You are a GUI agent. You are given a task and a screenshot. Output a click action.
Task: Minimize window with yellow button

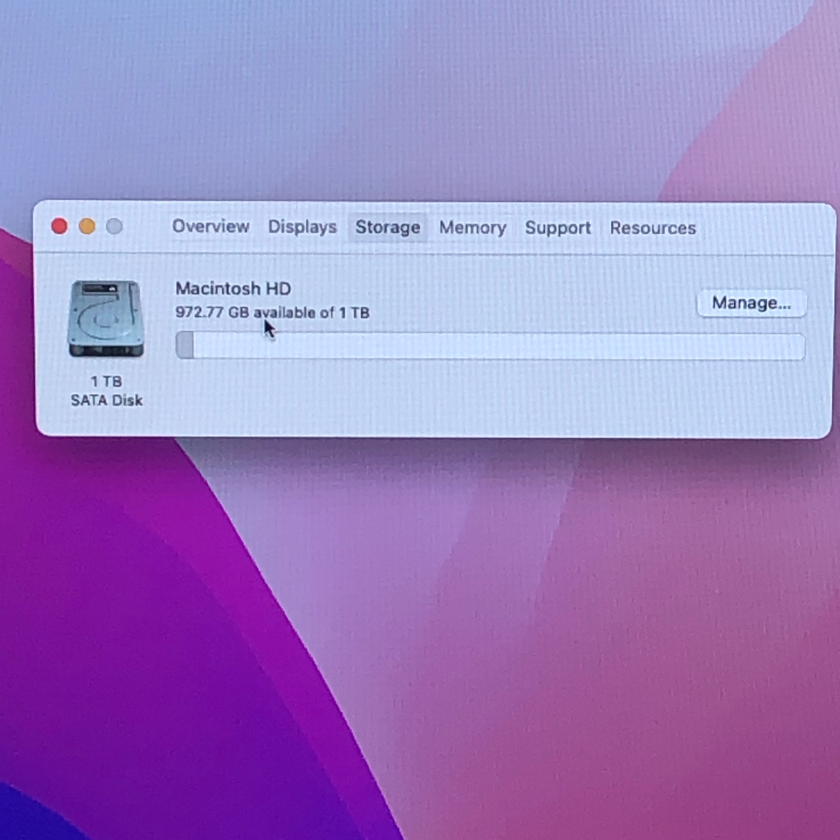(87, 227)
